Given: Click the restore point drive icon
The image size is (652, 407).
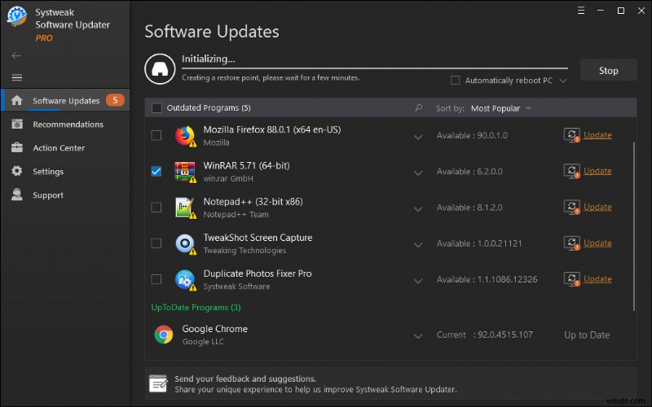Looking at the screenshot, I should (160, 69).
